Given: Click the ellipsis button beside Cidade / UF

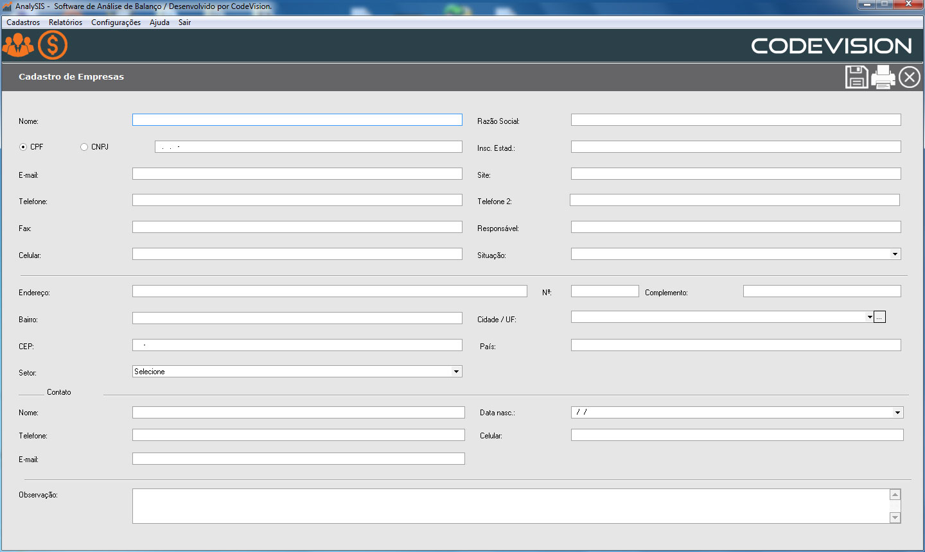Looking at the screenshot, I should pyautogui.click(x=880, y=317).
